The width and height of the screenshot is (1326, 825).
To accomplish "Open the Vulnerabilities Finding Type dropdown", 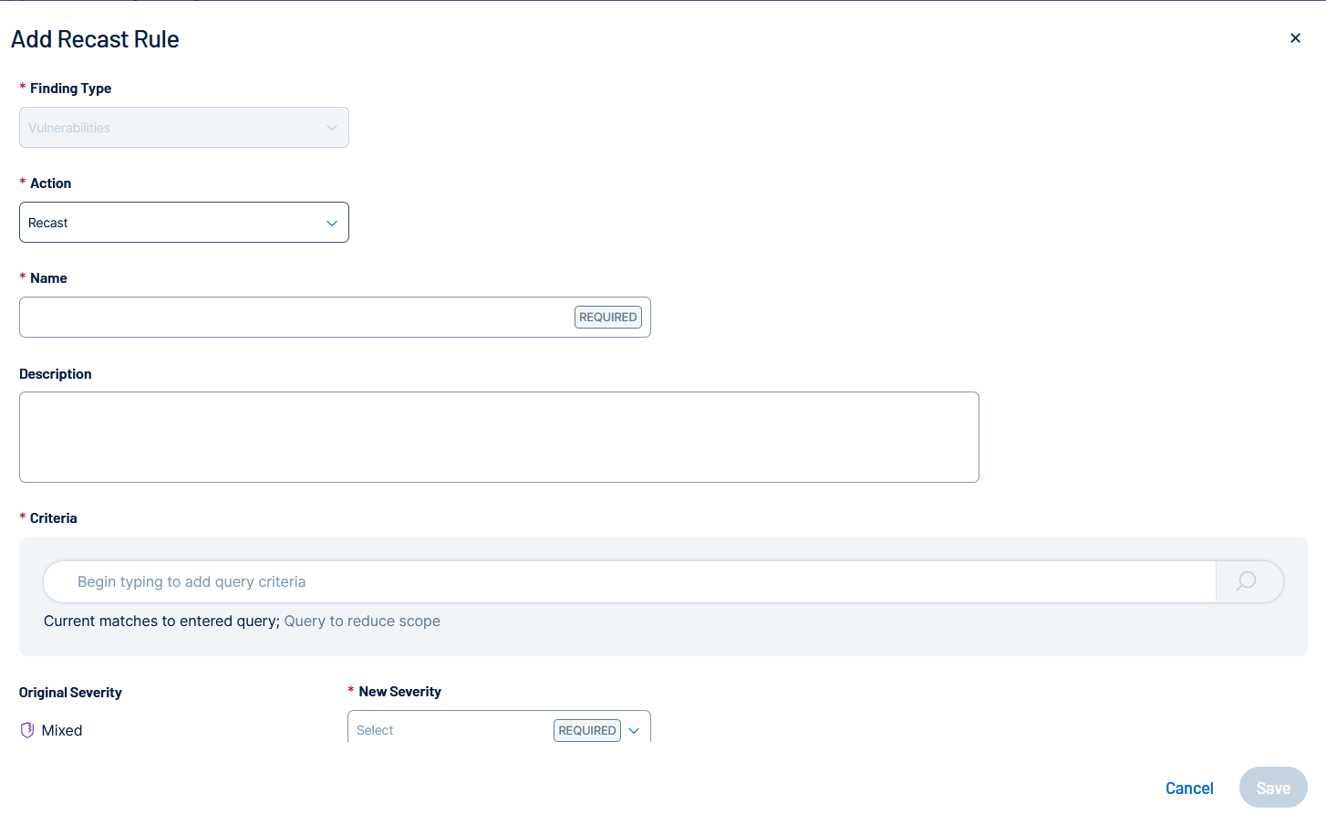I will tap(173, 128).
